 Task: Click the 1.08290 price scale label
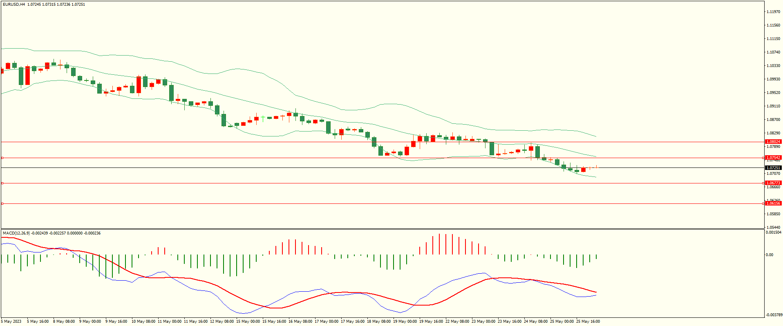[x=773, y=133]
